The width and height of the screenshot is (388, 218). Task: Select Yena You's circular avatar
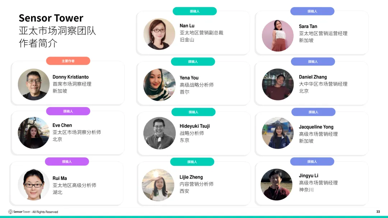160,85
